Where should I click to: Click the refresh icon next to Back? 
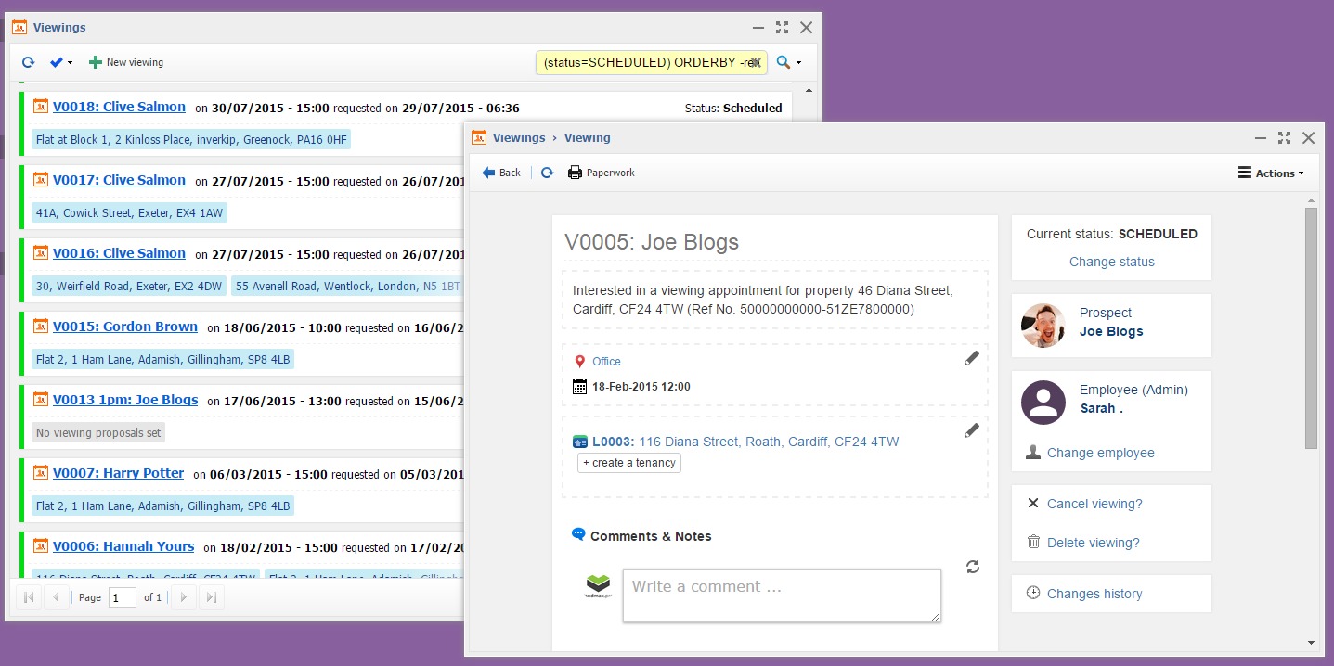[548, 173]
